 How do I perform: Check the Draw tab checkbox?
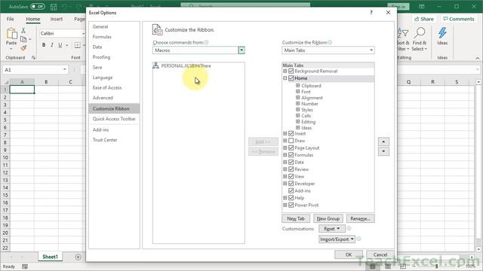click(x=291, y=141)
